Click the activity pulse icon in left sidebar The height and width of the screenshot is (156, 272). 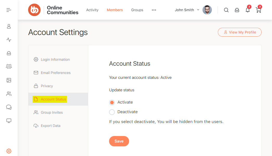(x=9, y=40)
